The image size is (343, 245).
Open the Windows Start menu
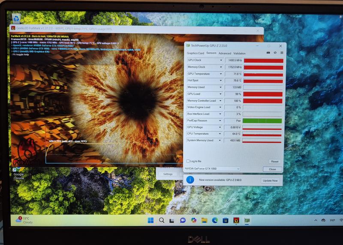pos(151,220)
